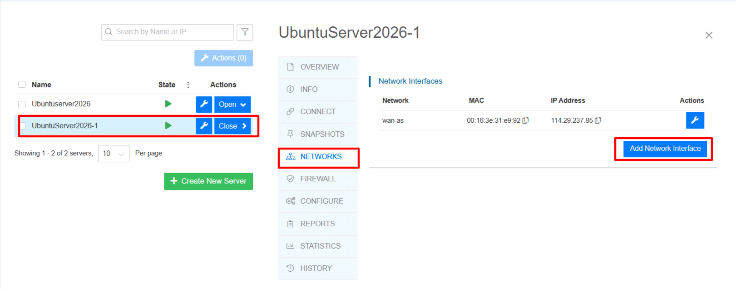This screenshot has width=736, height=289.
Task: Click the Ubuntuserver2026 server name
Action: click(61, 104)
